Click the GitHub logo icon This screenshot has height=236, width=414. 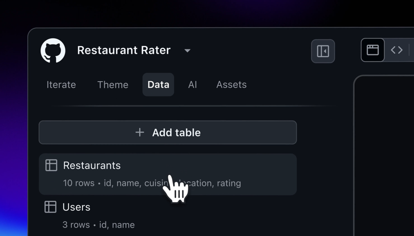pos(53,51)
